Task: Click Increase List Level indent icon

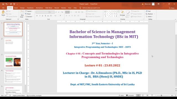Action: 79,12
